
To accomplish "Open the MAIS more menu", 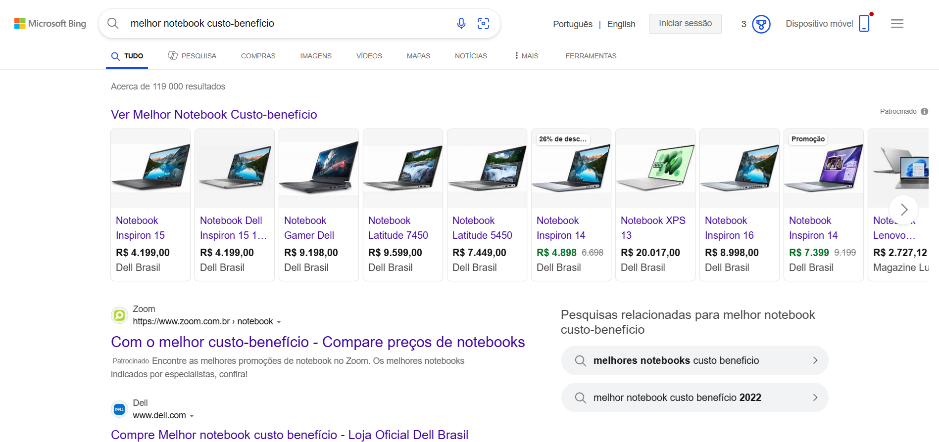I will pyautogui.click(x=526, y=56).
